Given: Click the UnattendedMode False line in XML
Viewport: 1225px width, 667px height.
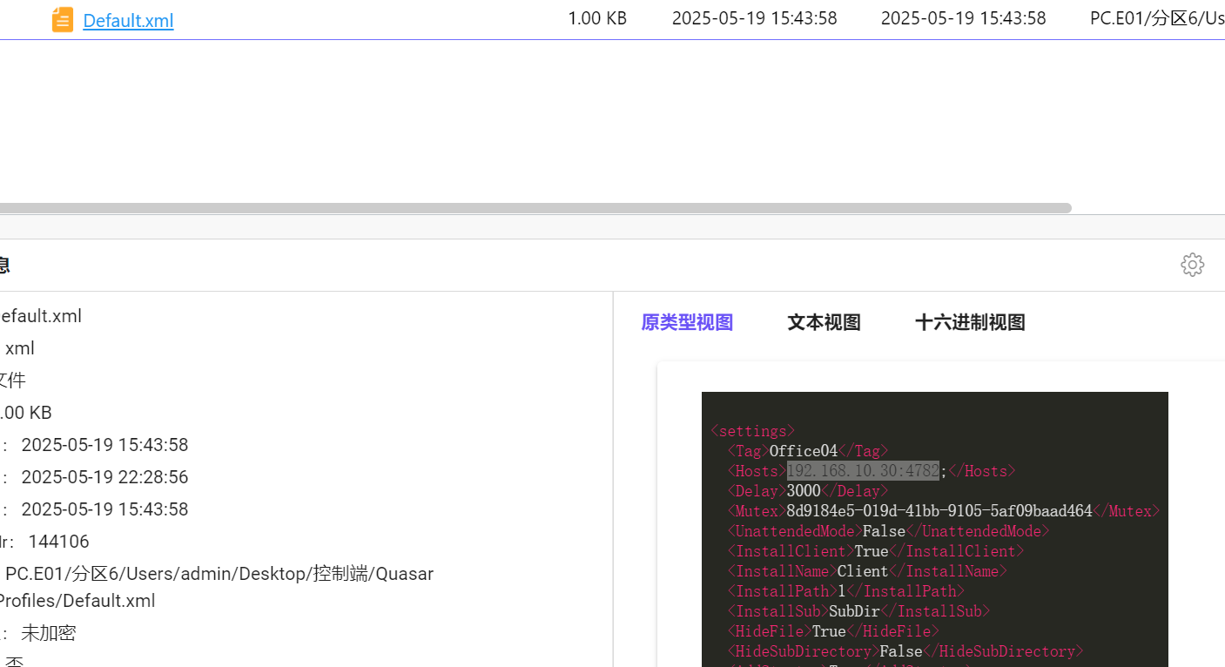Looking at the screenshot, I should 888,531.
